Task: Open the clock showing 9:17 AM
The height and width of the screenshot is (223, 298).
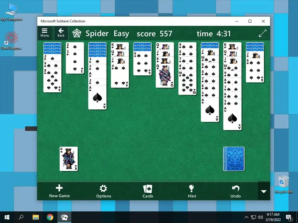Action: (x=273, y=217)
